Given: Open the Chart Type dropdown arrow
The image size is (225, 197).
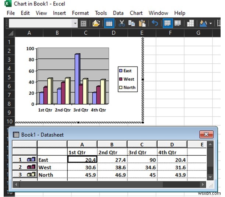Looking at the screenshot, I should click(x=211, y=23).
